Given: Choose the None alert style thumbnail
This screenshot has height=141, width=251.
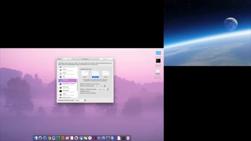Looking at the screenshot, I should 85,73.
